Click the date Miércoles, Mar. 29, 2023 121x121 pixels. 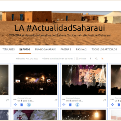coord(27,58)
